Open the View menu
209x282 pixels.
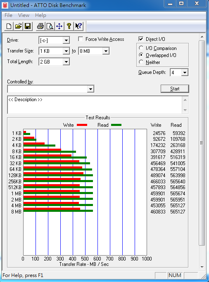pyautogui.click(x=24, y=15)
